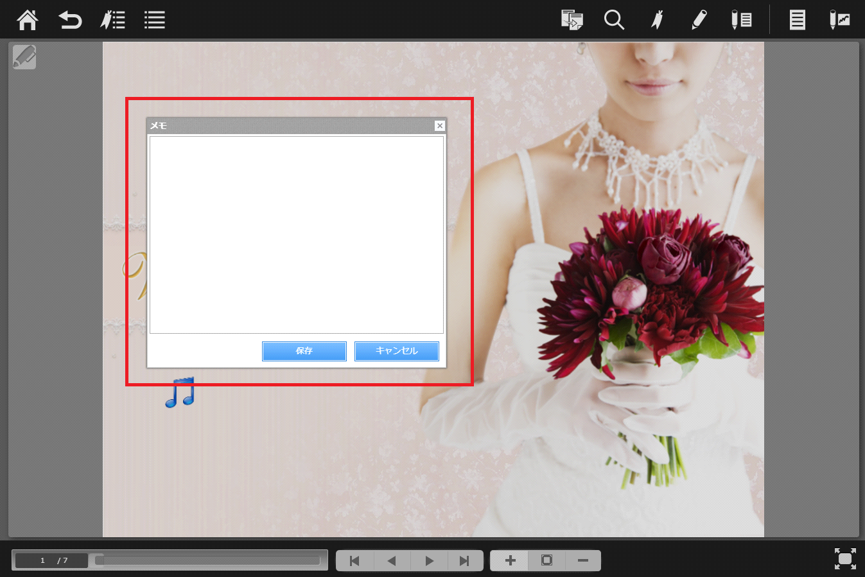Click the back arrow icon
Viewport: 865px width, 577px height.
70,20
